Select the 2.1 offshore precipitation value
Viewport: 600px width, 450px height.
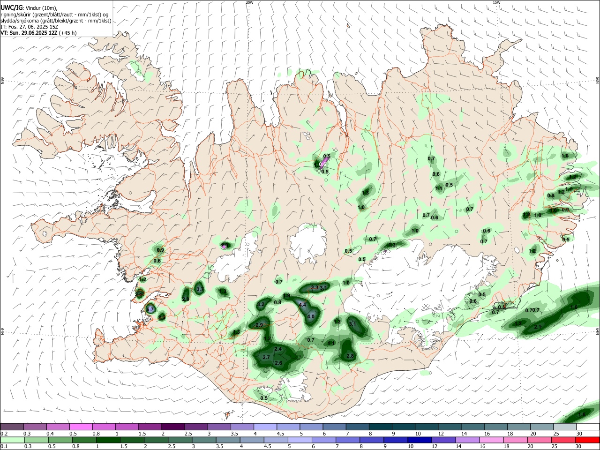[x=538, y=327]
